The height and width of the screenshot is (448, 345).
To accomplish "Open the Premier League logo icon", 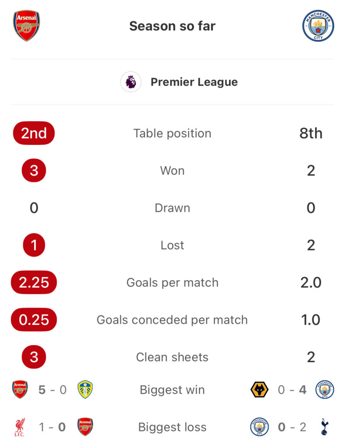I will (x=131, y=82).
